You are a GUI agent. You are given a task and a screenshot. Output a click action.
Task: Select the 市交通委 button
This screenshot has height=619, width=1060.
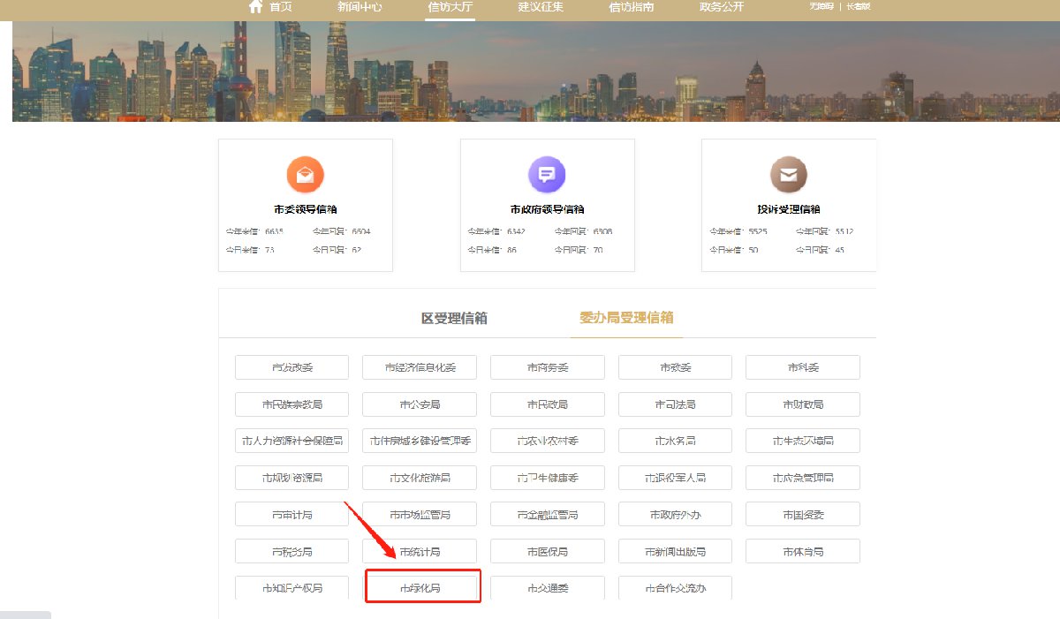548,588
